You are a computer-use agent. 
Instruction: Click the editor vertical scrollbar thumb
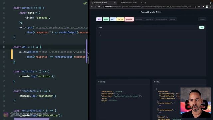point(87,51)
